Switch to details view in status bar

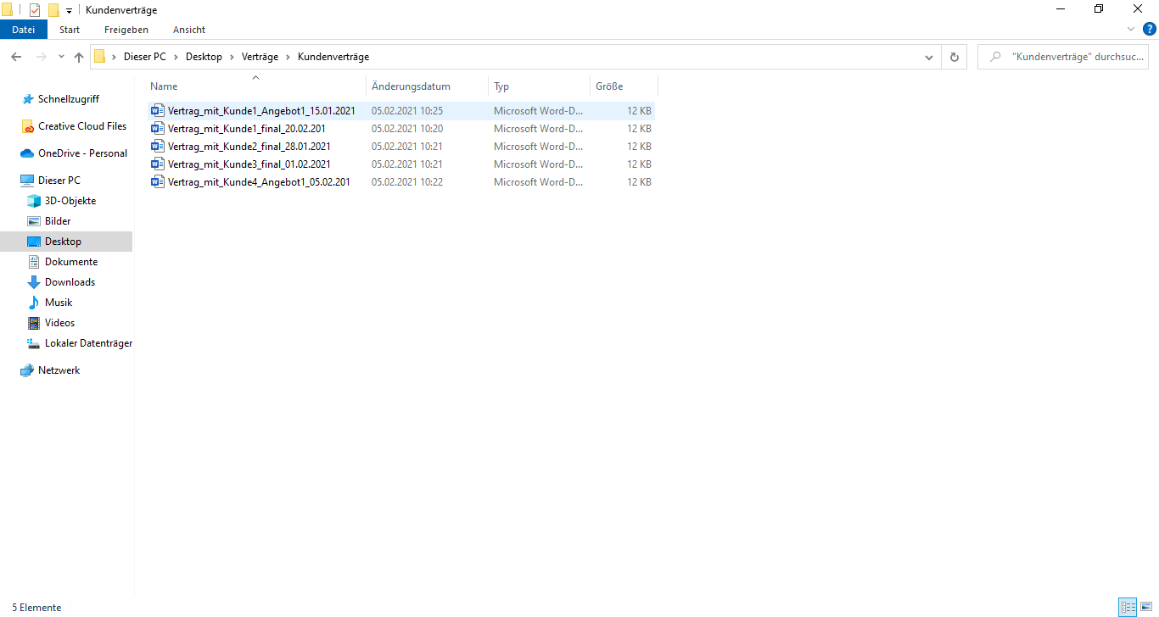1128,607
